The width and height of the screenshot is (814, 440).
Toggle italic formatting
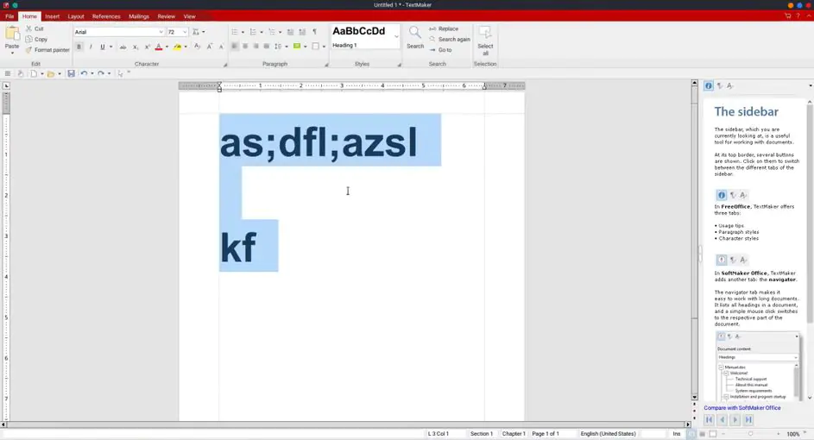point(91,47)
